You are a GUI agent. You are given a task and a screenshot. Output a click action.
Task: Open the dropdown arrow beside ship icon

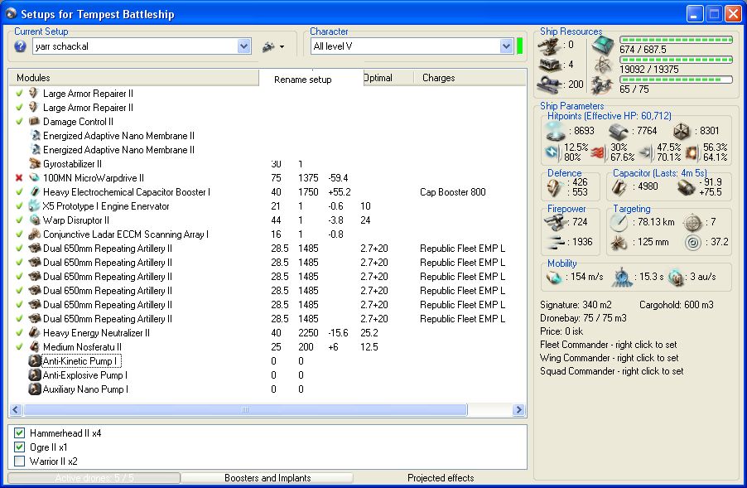coord(282,47)
